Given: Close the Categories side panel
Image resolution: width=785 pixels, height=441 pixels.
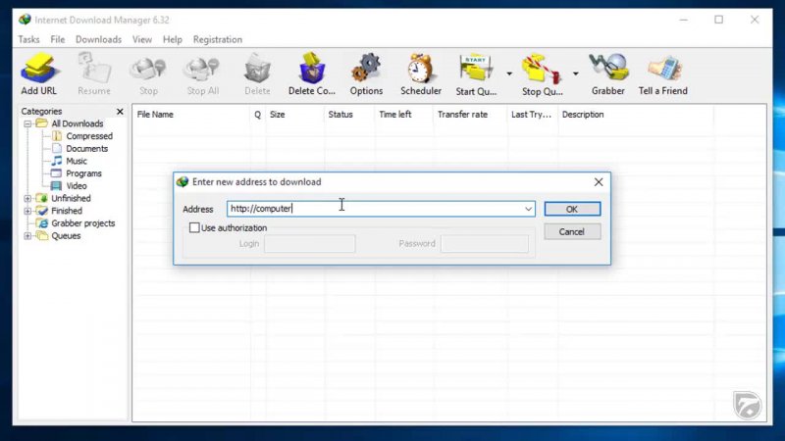Looking at the screenshot, I should (120, 112).
